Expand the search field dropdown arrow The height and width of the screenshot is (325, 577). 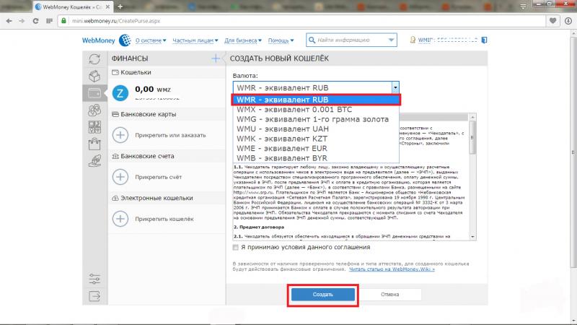pyautogui.click(x=391, y=40)
